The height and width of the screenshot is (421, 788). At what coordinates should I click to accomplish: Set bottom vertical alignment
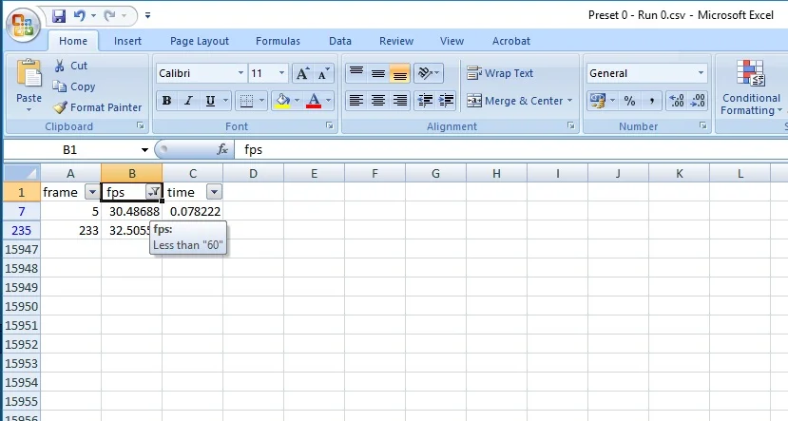click(x=399, y=73)
